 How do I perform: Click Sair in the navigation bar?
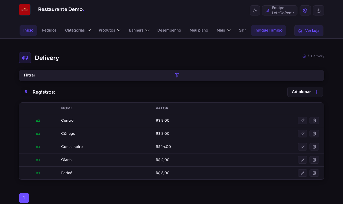243,30
